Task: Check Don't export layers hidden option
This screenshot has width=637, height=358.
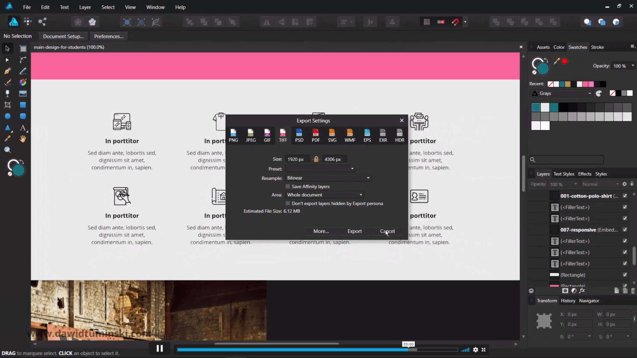Action: 288,203
